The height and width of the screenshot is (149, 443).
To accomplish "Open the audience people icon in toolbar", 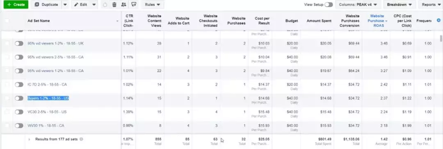I will click(x=123, y=5).
